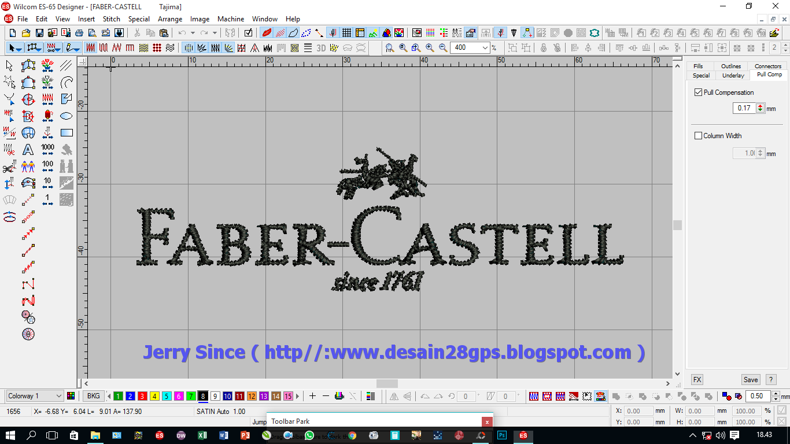Toggle the TrueView red lips icon
Screen dimensions: 790x444
pos(267,33)
